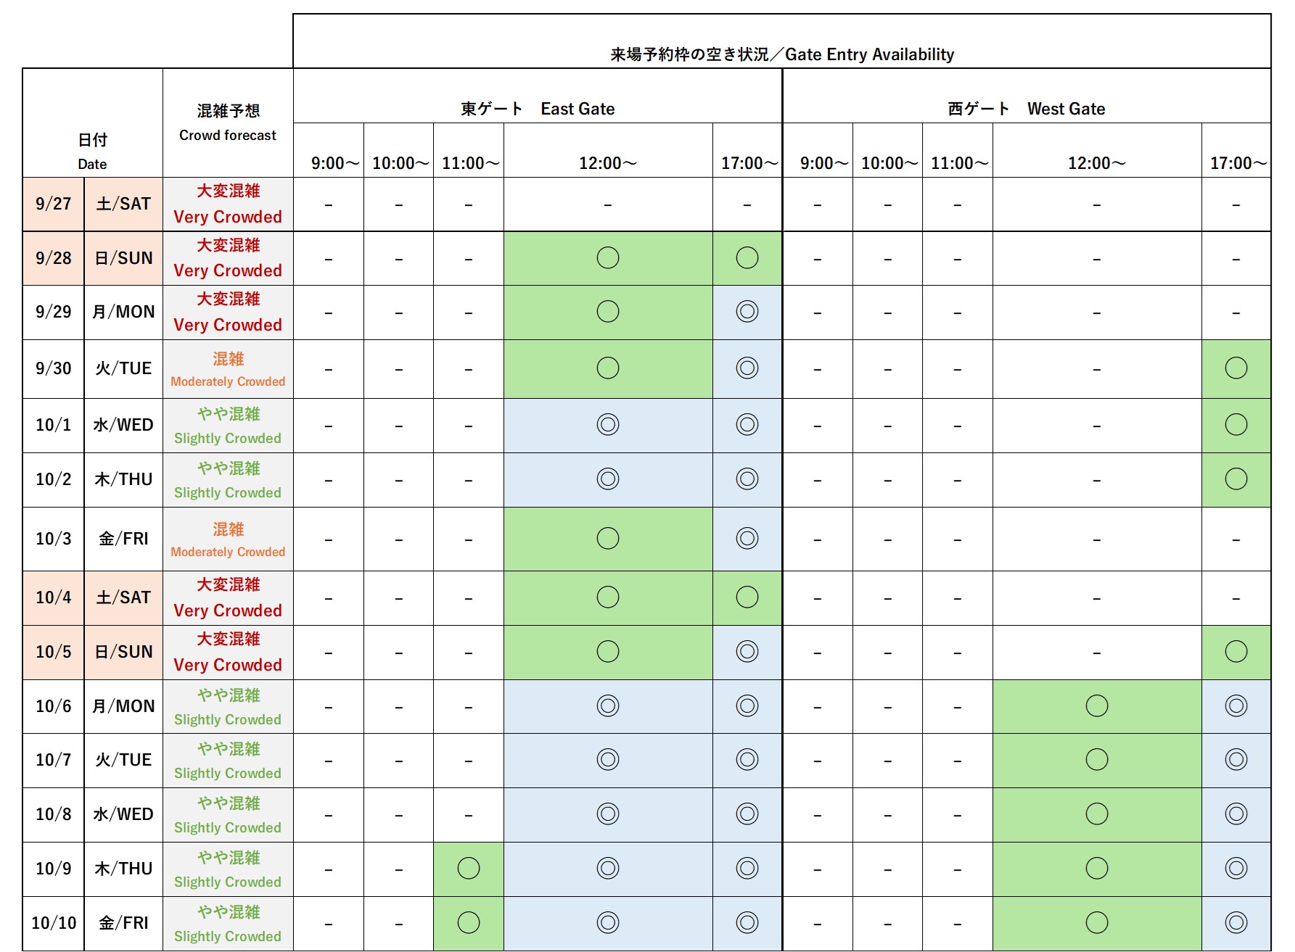This screenshot has height=952, width=1295.
Task: Click East Gate 11:00 circle for 10/10
Action: pos(469,922)
